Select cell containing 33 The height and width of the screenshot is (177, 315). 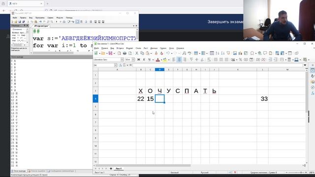(x=262, y=98)
